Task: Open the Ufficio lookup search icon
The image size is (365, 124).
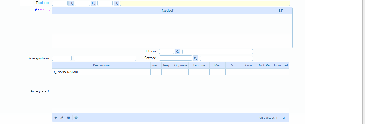Action: (x=178, y=51)
